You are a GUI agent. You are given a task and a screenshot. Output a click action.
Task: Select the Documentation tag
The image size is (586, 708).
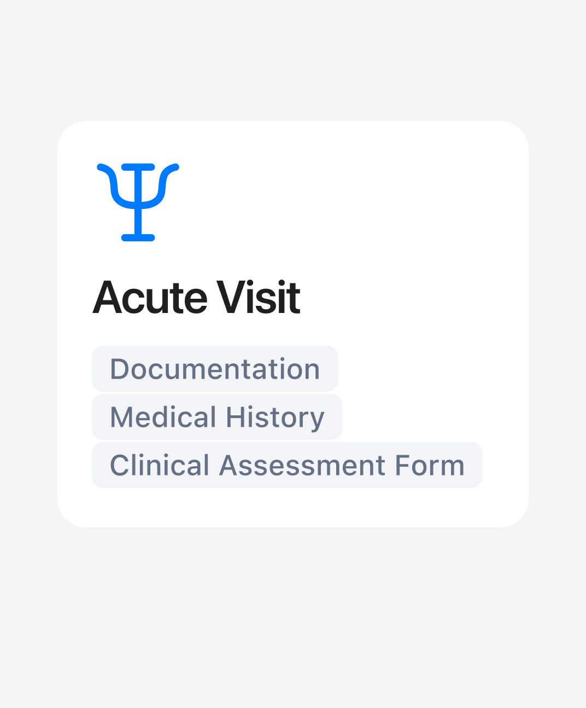215,369
